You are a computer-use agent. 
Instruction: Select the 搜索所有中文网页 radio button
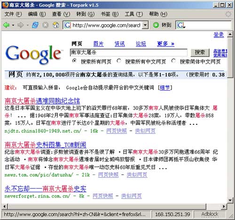(x=119, y=61)
